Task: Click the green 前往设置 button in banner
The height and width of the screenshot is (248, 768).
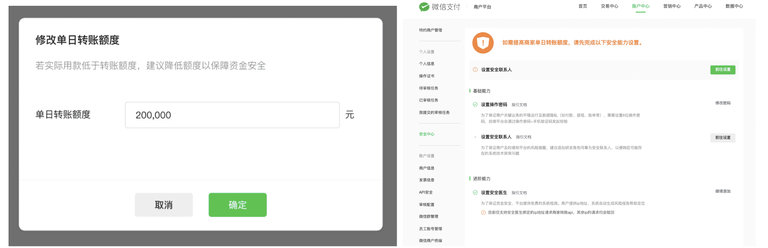Action: click(x=722, y=70)
